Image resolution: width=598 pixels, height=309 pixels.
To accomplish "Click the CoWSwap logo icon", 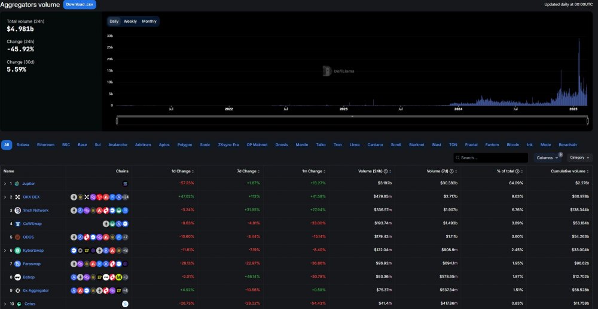I will point(17,224).
